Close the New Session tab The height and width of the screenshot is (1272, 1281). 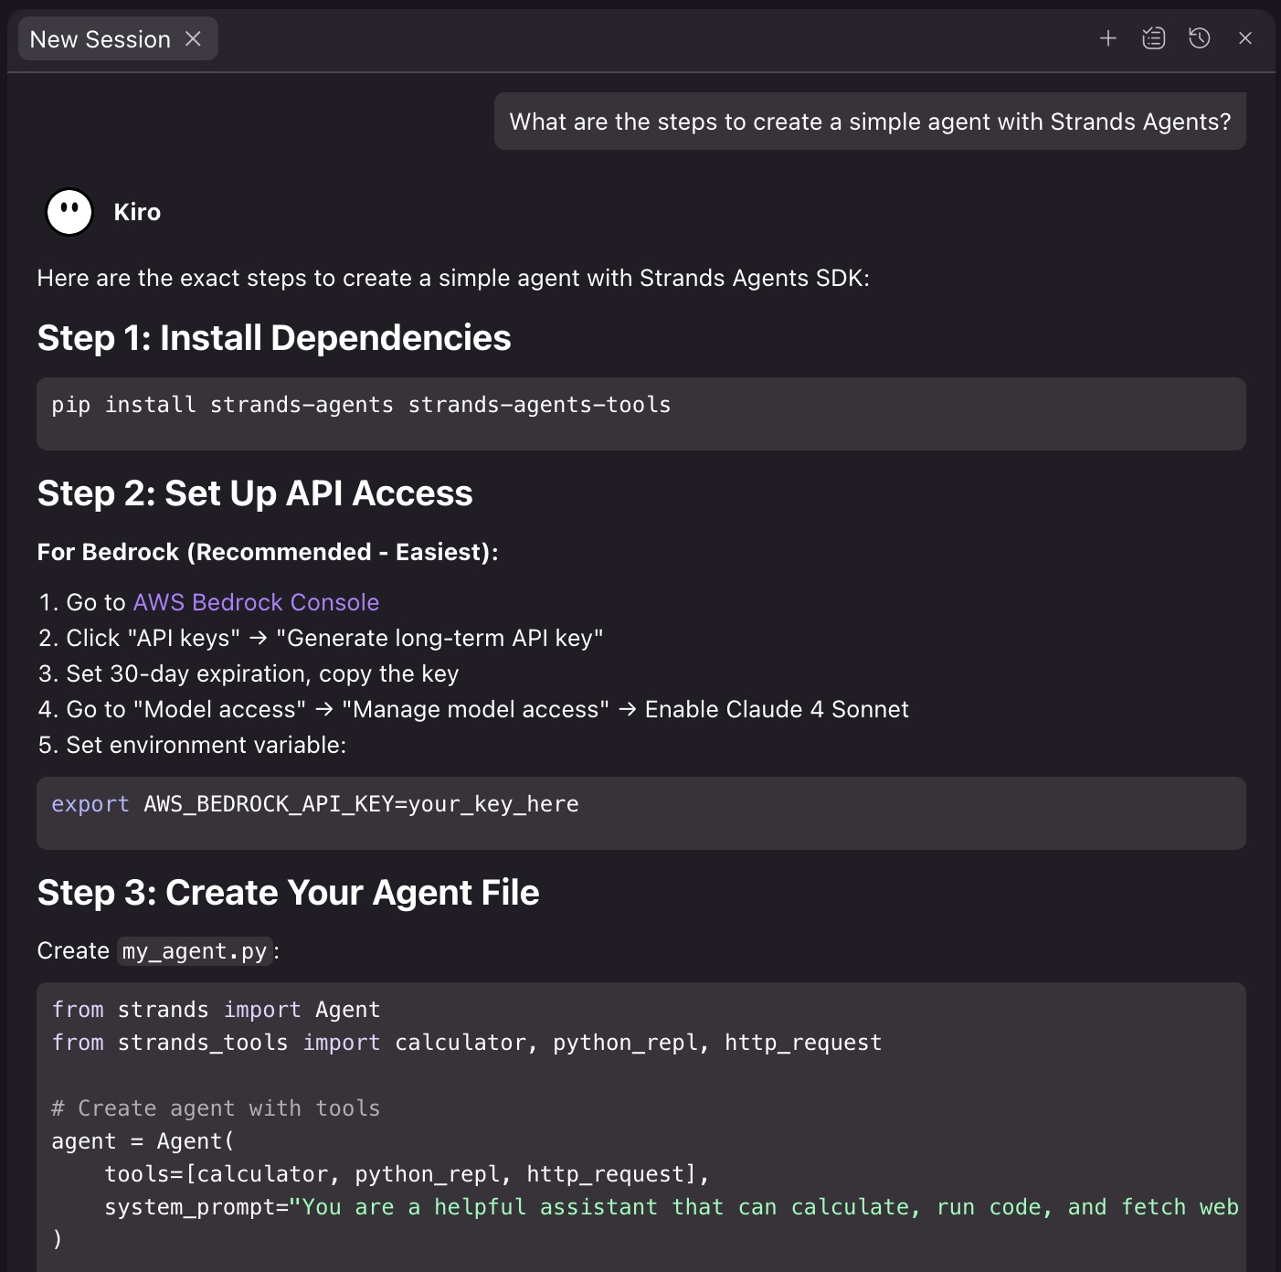(x=193, y=38)
